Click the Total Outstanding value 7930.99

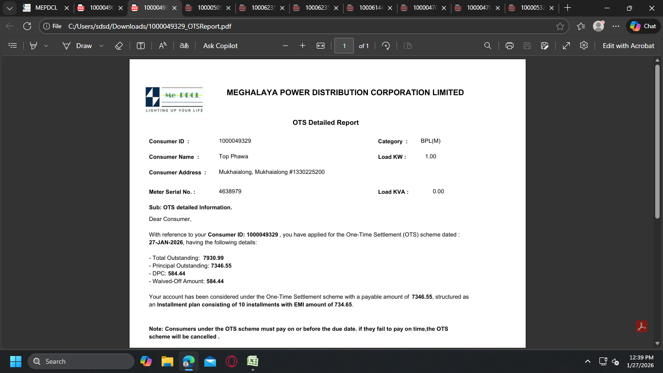214,258
